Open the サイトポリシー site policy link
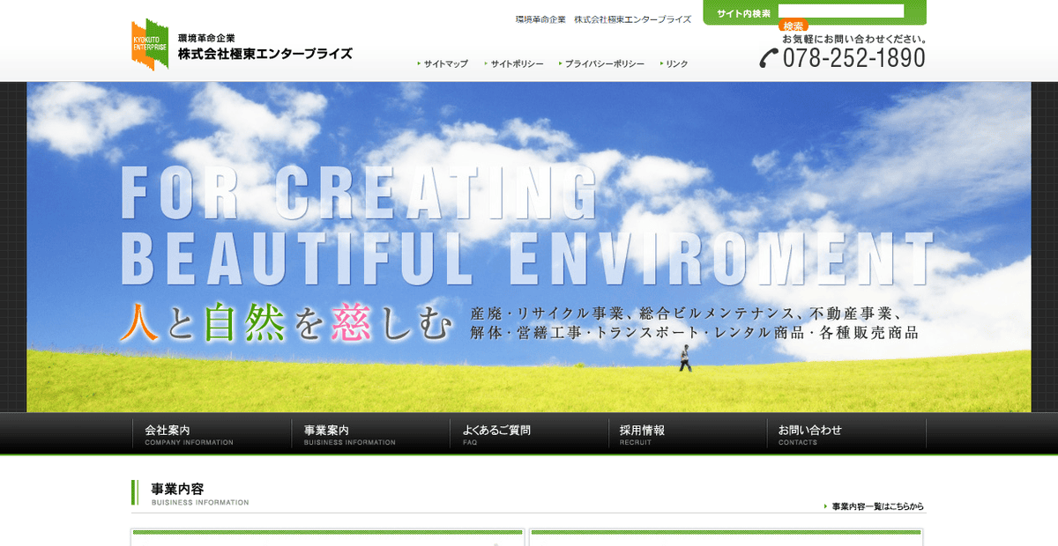 [516, 63]
